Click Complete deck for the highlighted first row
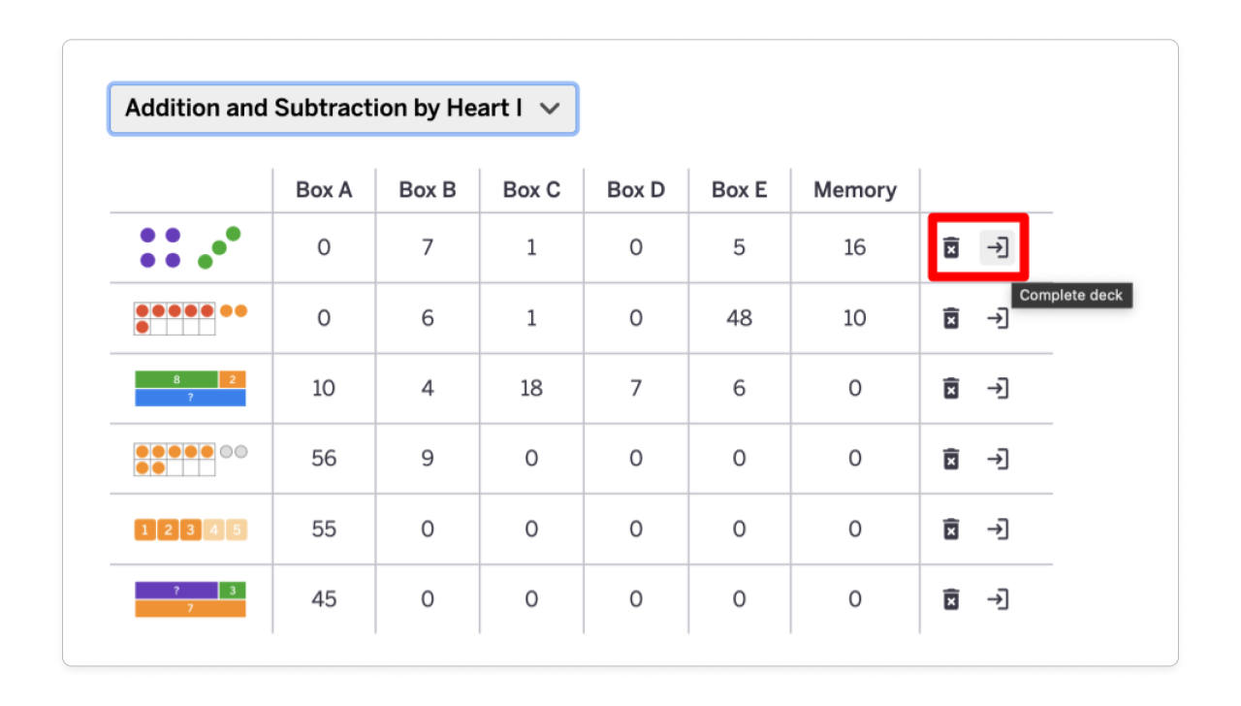 [998, 247]
